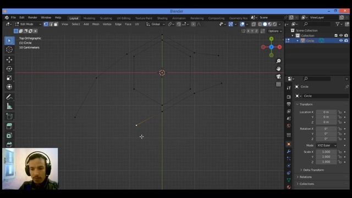Open the Edit Mode dropdown
The width and height of the screenshot is (352, 198).
(28, 24)
